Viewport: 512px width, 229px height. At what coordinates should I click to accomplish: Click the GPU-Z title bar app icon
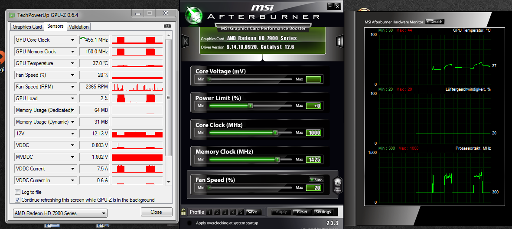pos(12,15)
